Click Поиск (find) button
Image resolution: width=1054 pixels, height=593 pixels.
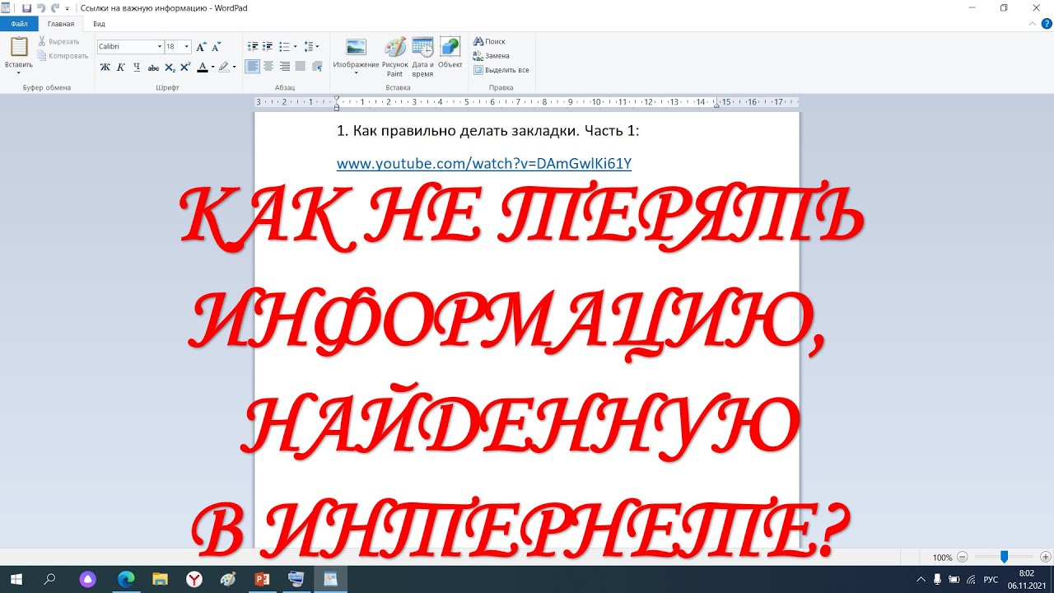(x=489, y=41)
